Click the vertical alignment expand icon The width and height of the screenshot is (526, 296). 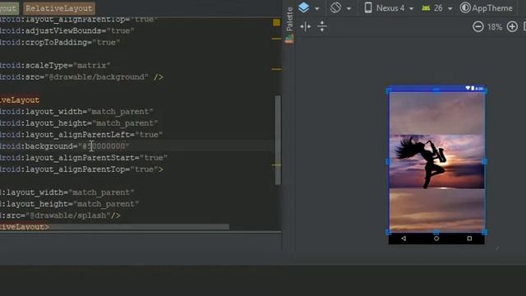coord(322,26)
